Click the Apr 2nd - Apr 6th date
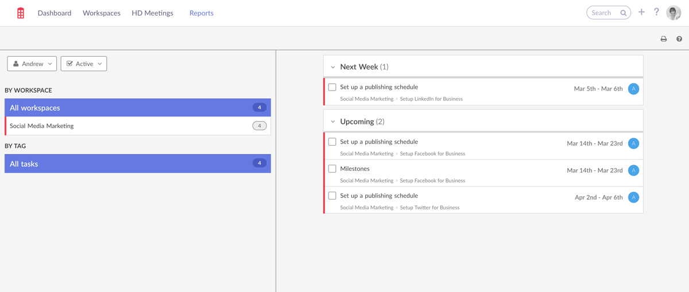 pos(599,197)
